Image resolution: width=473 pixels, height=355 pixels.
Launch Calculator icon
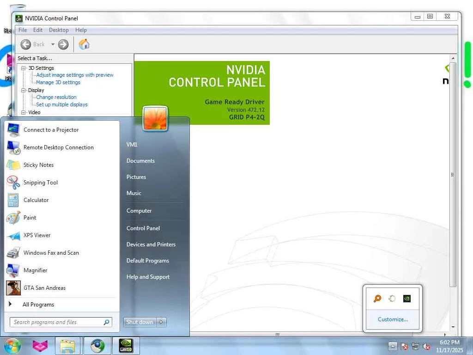[13, 200]
